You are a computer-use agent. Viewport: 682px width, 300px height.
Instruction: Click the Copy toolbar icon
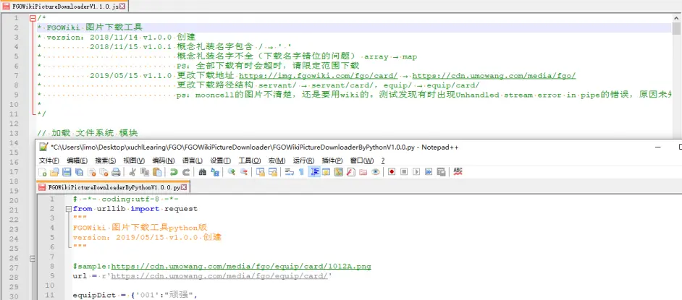click(145, 172)
